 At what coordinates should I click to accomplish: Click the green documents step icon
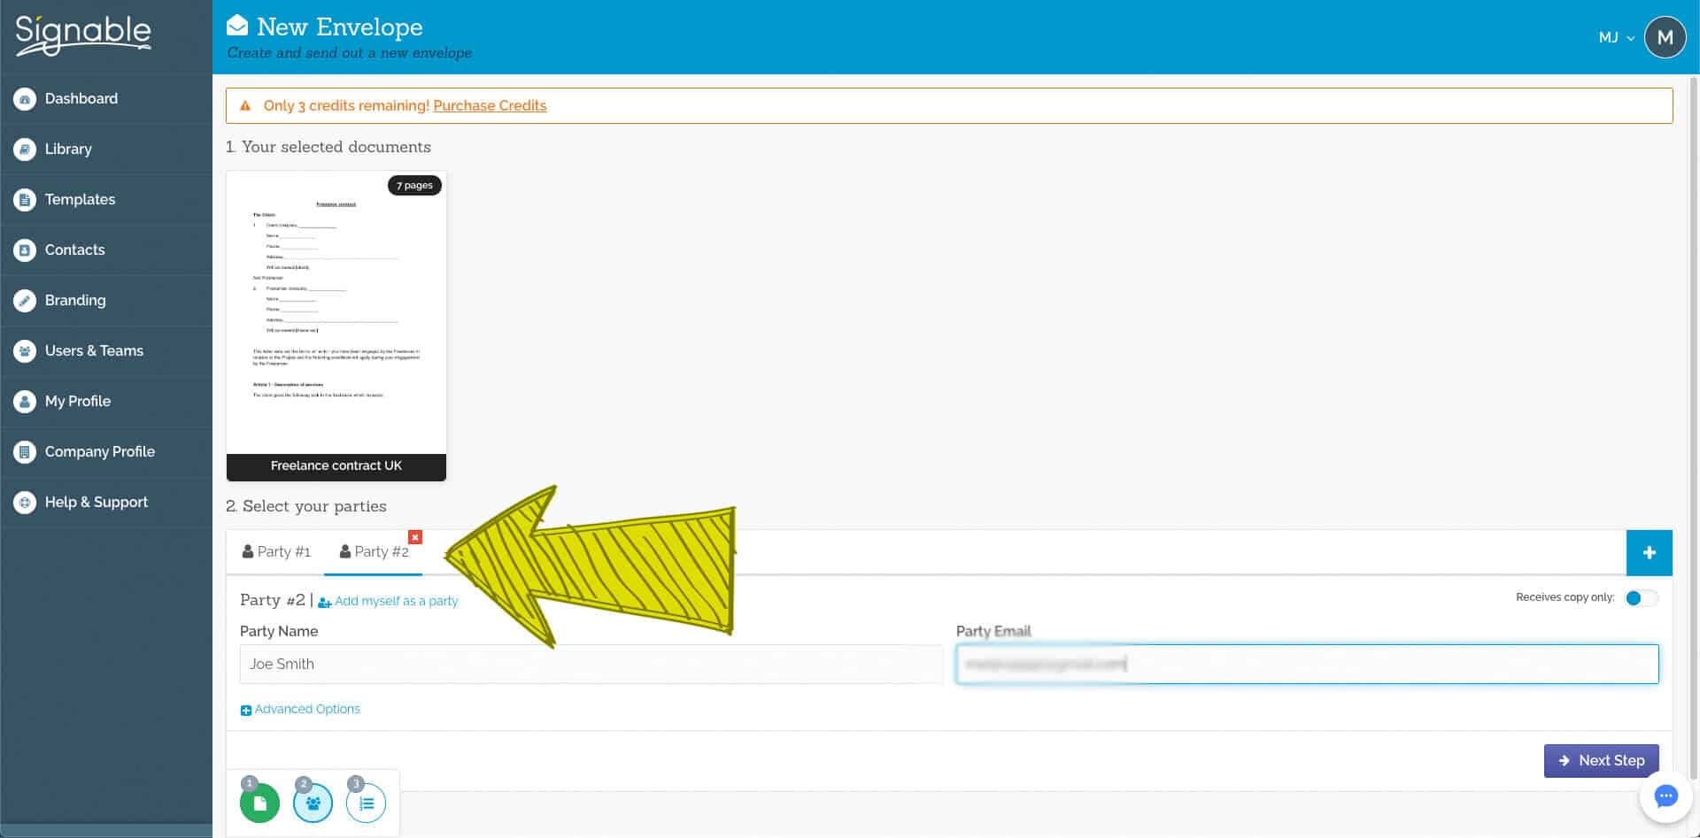pyautogui.click(x=259, y=803)
